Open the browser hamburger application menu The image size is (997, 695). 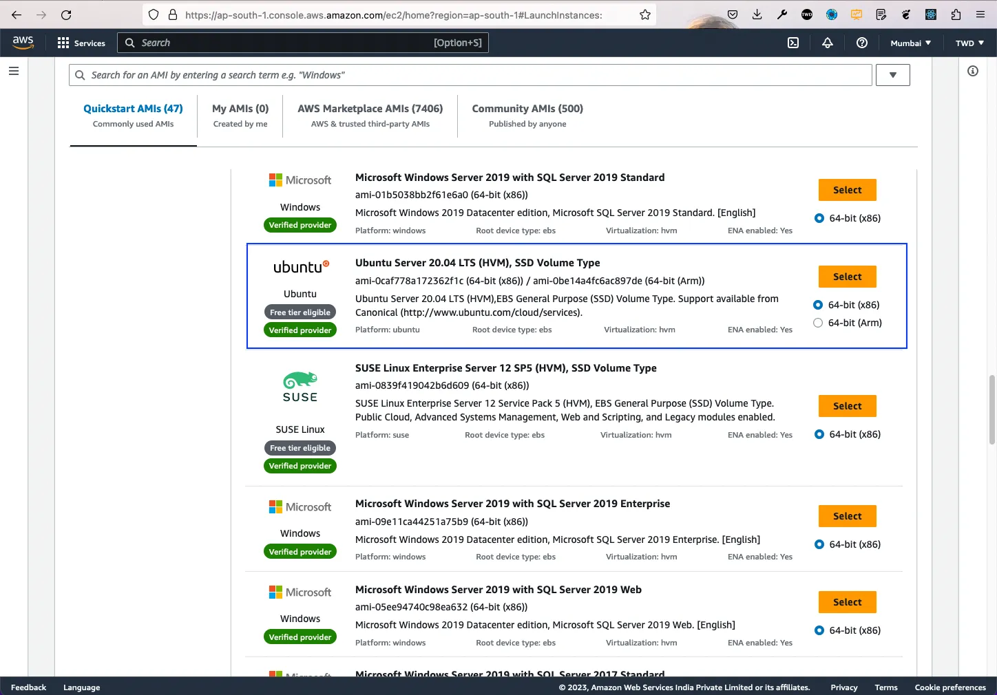[x=980, y=14]
